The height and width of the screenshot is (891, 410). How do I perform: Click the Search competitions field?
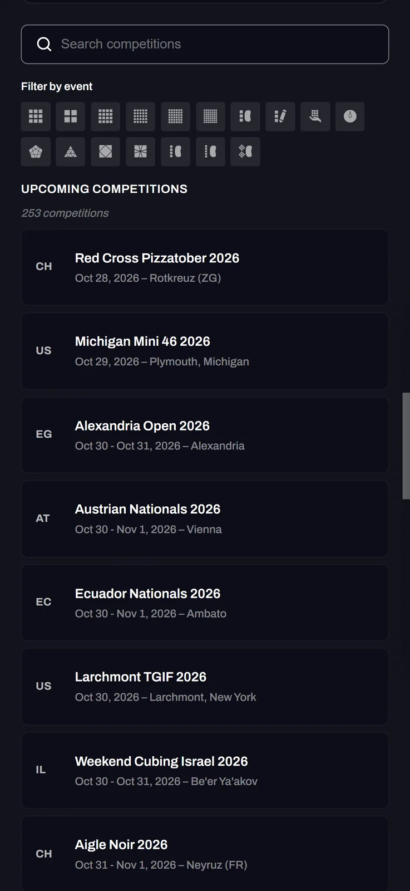pyautogui.click(x=205, y=44)
